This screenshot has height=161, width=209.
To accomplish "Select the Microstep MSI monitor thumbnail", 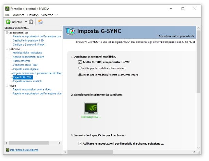I will click(x=91, y=108).
